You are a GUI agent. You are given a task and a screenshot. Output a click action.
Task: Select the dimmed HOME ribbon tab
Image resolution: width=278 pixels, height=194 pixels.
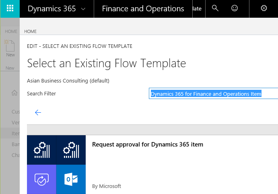pos(11,31)
